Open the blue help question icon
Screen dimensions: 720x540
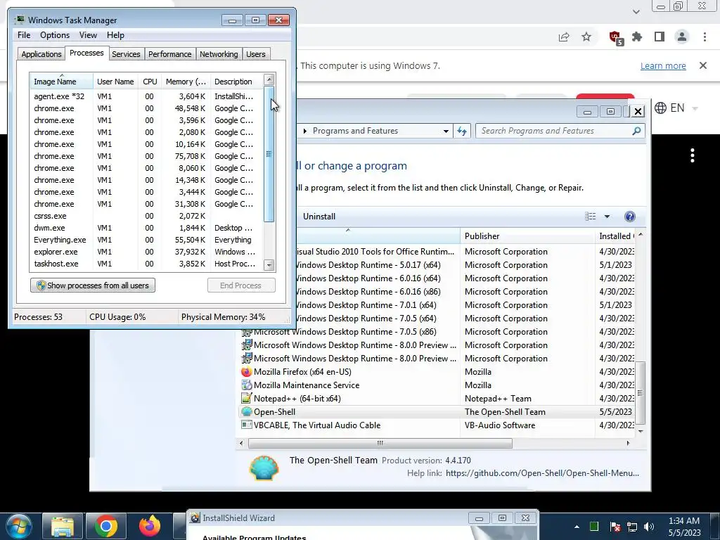pos(630,217)
